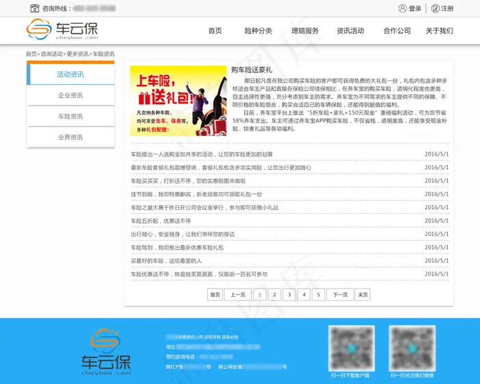Viewport: 480px width, 384px height.
Task: Select 业界资讯 in the sidebar
Action: [70, 137]
